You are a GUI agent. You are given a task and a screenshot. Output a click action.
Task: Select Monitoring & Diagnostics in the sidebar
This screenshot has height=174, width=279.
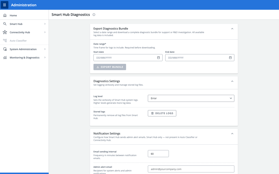tap(24, 58)
